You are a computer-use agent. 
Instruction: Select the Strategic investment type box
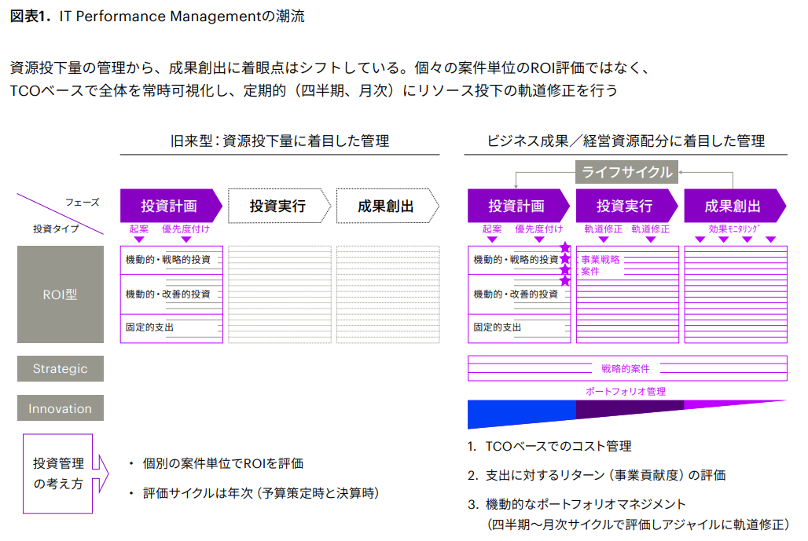click(61, 369)
